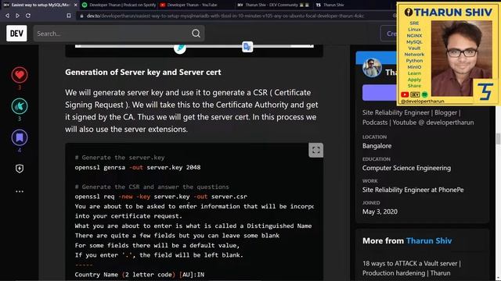Click the TS logo in overlay banner
501x281 pixels.
[x=485, y=91]
